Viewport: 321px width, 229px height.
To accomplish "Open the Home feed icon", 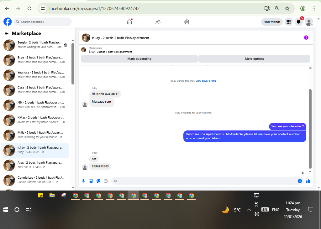I will (129, 22).
